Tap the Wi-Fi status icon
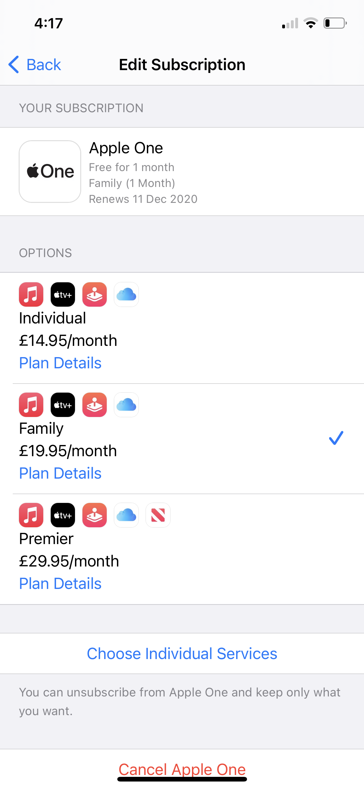 click(310, 23)
